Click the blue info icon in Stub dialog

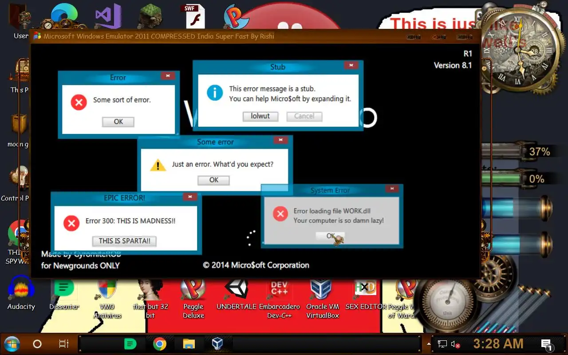tap(215, 93)
